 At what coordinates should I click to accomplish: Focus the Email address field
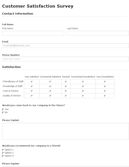(x=65, y=46)
